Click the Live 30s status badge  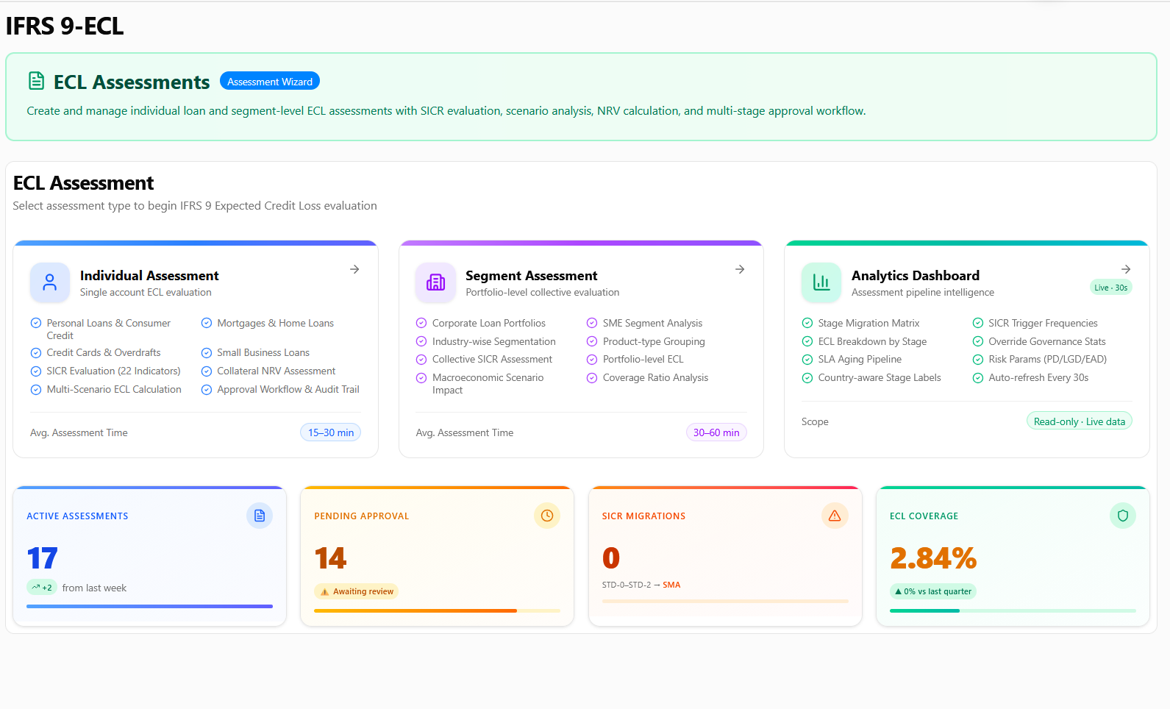1110,288
